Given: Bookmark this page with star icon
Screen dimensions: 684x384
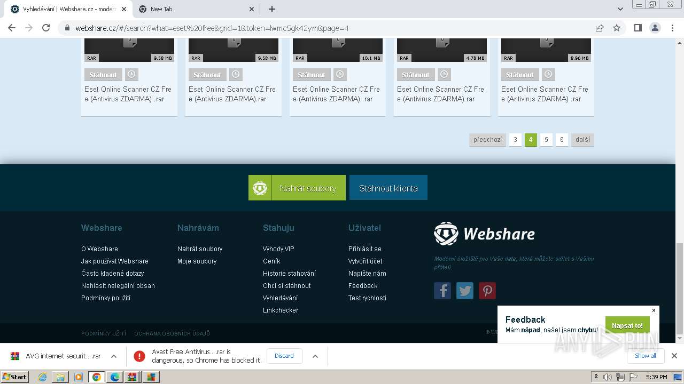Looking at the screenshot, I should [617, 28].
